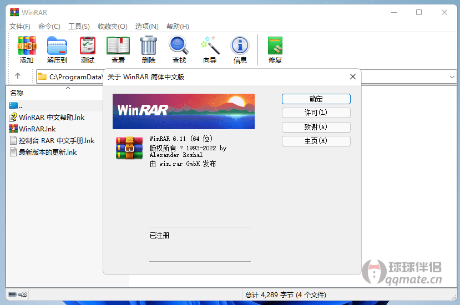Screen dimensions: 460x305
Task: Go up one folder with the arrow
Action: point(18,77)
